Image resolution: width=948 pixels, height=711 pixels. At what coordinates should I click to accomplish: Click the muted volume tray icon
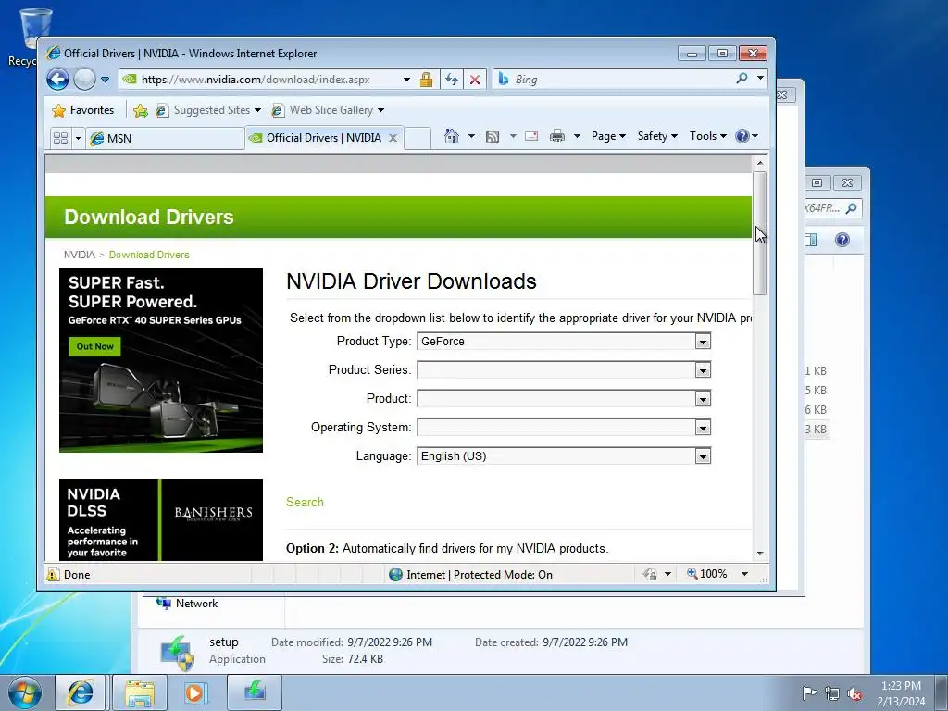[854, 694]
